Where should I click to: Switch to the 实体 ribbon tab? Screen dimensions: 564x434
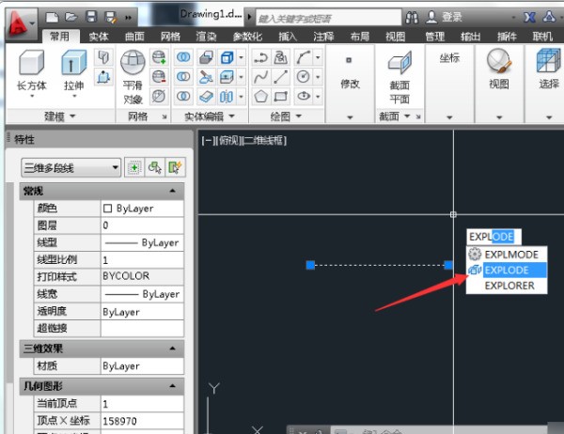[x=98, y=36]
